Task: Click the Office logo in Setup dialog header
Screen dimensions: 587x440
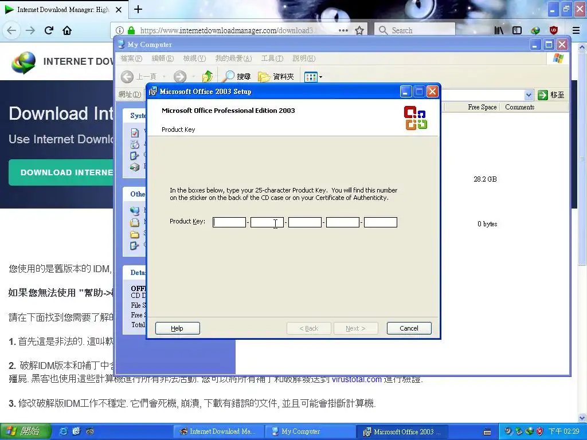Action: 416,118
